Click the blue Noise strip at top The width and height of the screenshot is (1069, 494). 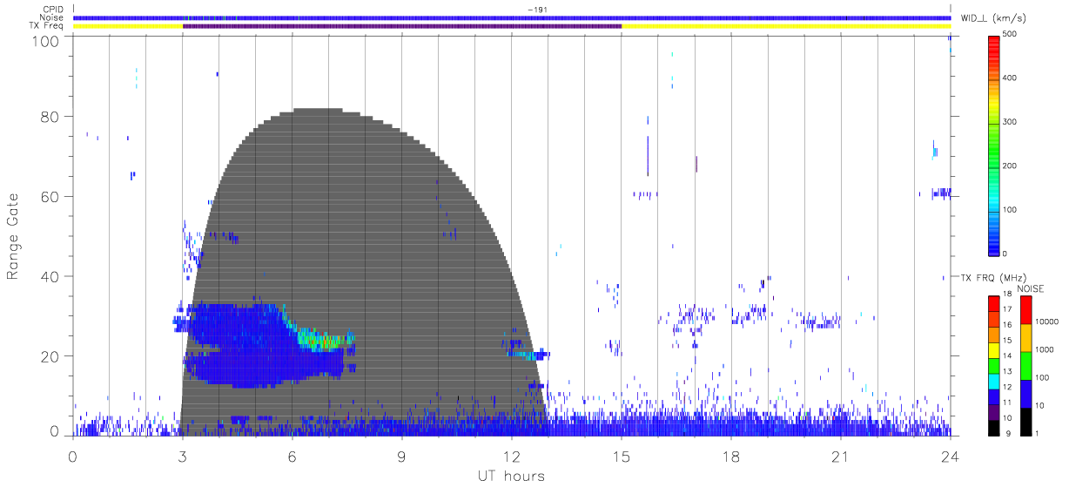point(512,17)
